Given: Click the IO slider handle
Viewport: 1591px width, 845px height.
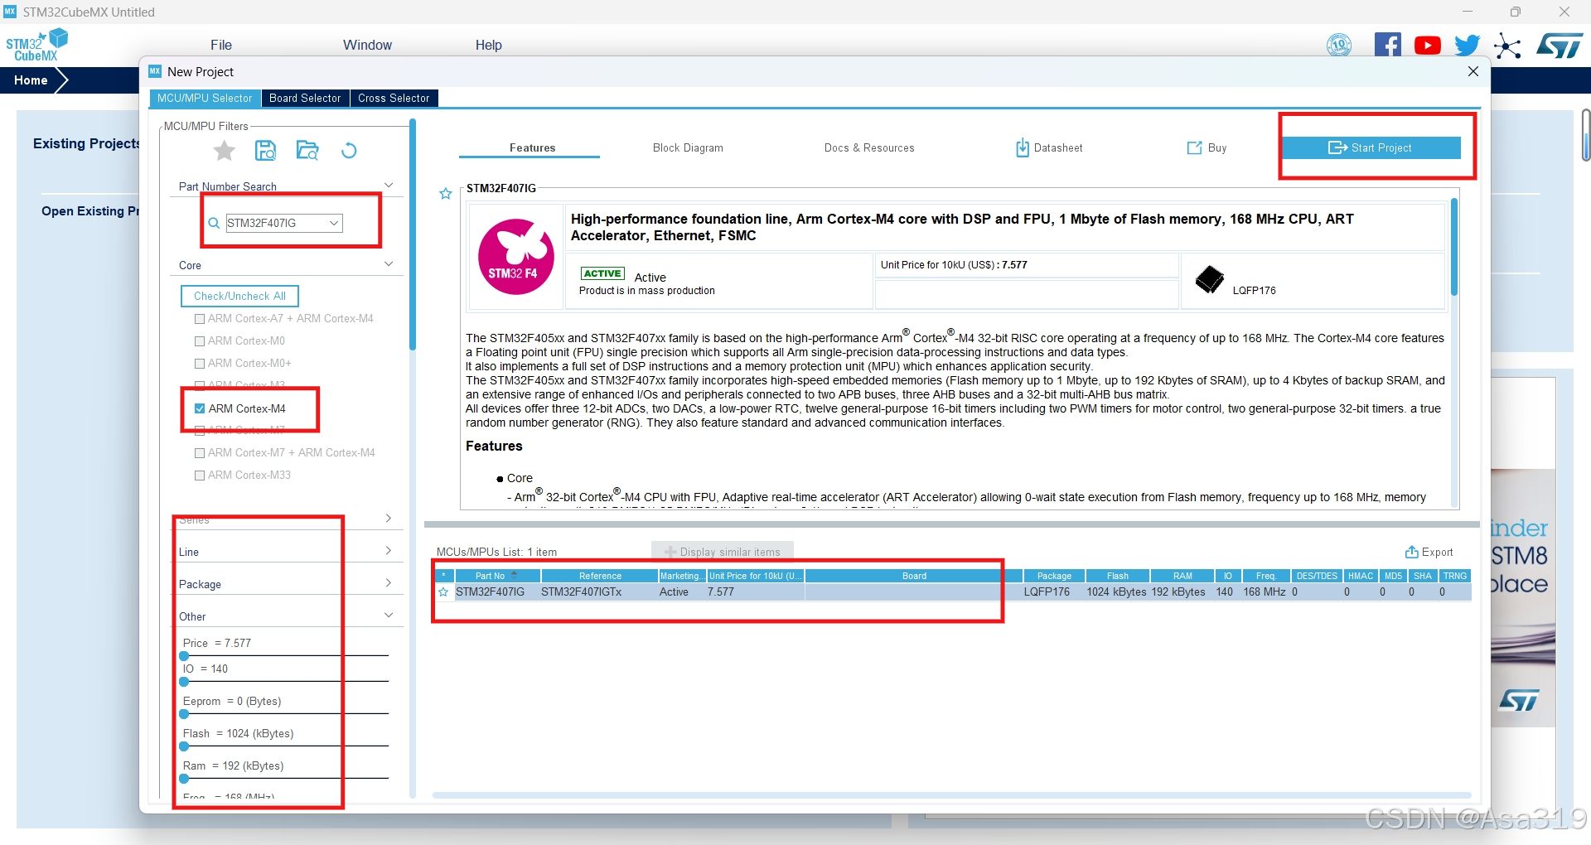Looking at the screenshot, I should click(x=184, y=682).
